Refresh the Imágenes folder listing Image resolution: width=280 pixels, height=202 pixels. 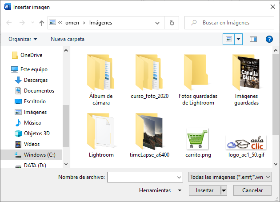[x=172, y=23]
